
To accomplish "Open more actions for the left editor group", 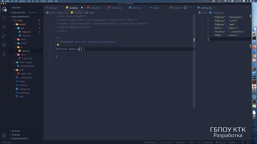I will [191, 8].
